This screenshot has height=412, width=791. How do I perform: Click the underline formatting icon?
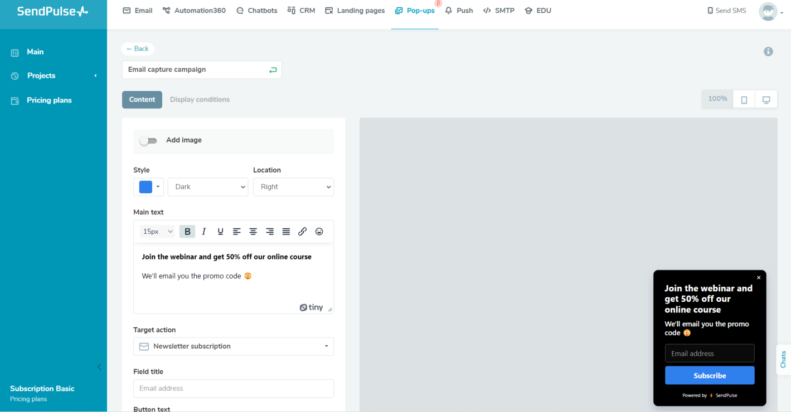coord(220,232)
